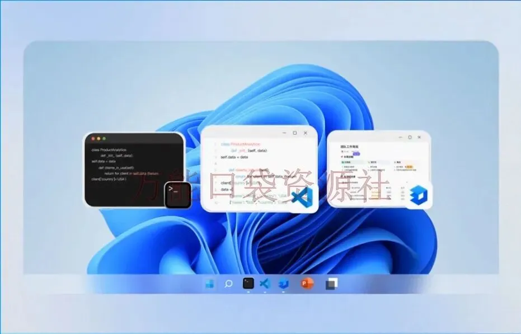Click the terminal prompt badge on the dark window
Screen dimensions: 521x334
(178, 195)
